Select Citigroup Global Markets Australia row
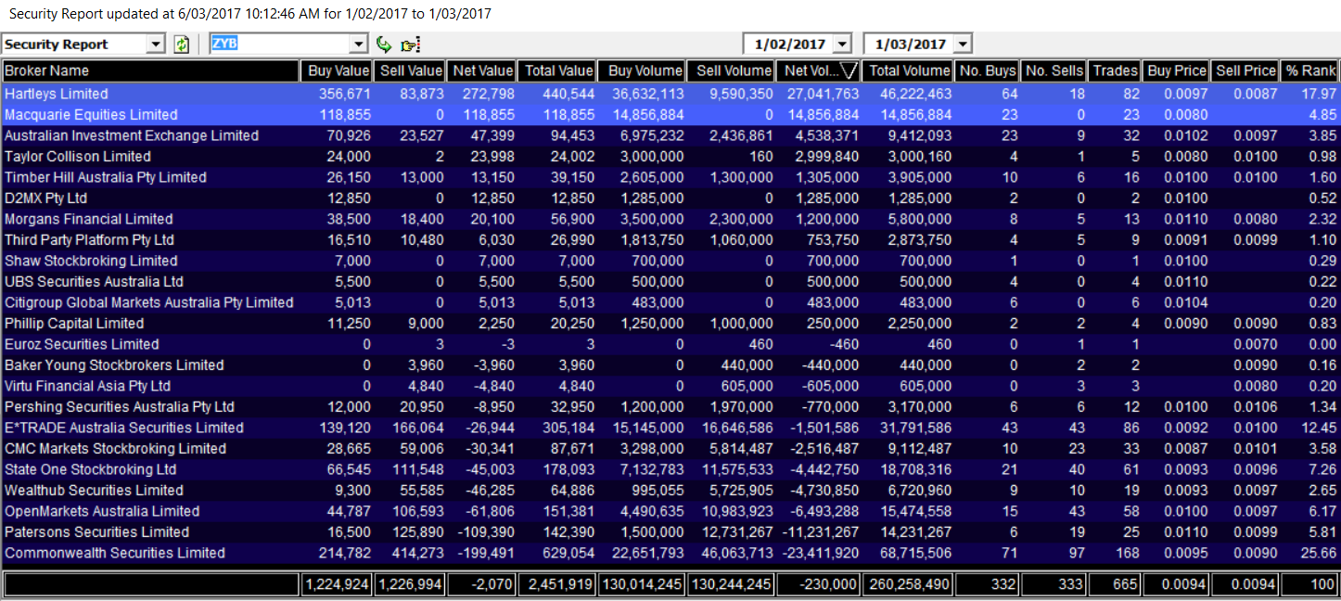This screenshot has width=1341, height=601. (x=670, y=302)
